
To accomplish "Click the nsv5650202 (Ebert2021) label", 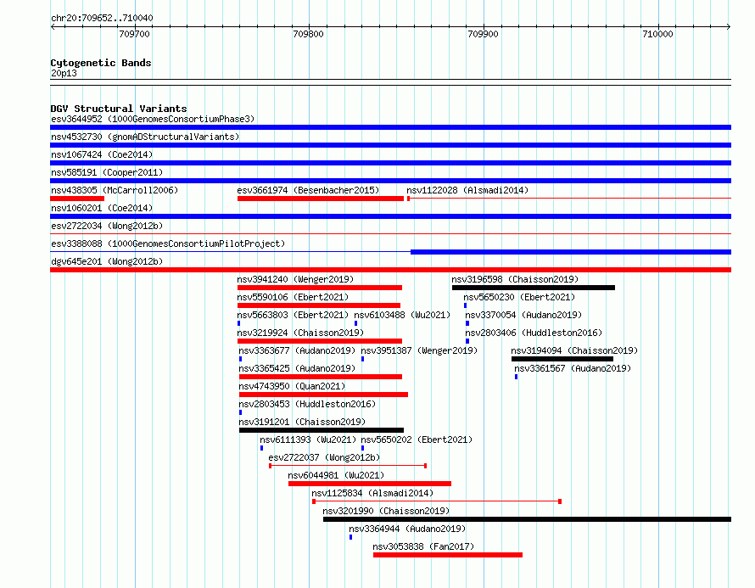I will pos(417,440).
